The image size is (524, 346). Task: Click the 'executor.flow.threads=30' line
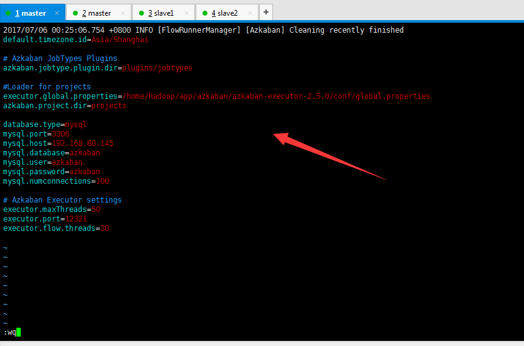56,228
